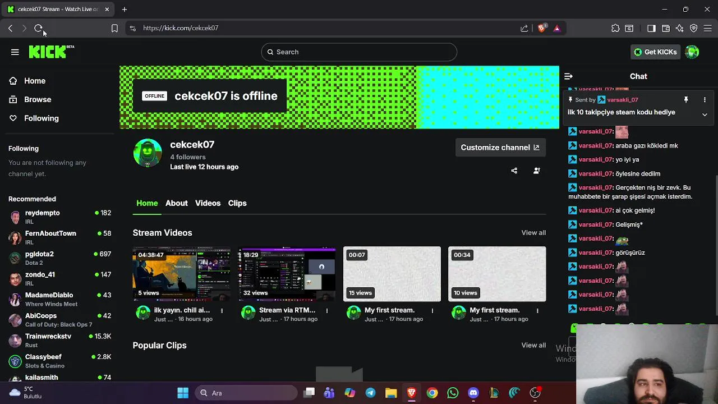The width and height of the screenshot is (718, 404).
Task: Click Brave Shields lion icon
Action: pyautogui.click(x=541, y=28)
